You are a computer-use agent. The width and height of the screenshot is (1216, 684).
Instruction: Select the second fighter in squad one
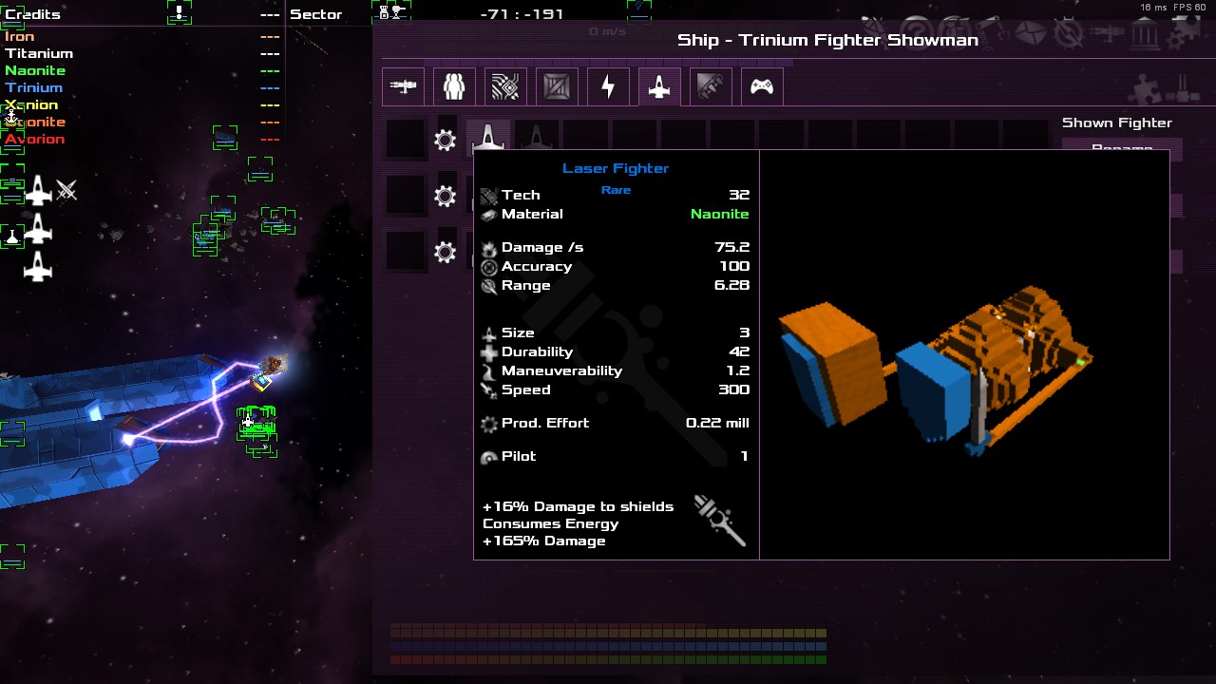537,139
